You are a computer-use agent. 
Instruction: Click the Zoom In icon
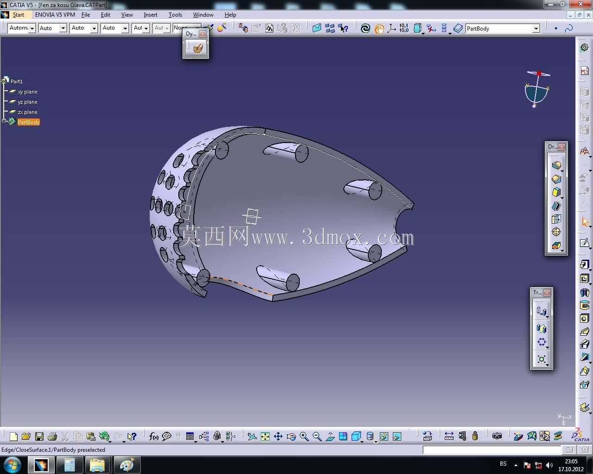tap(304, 436)
